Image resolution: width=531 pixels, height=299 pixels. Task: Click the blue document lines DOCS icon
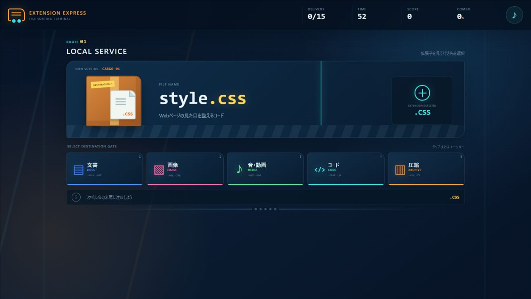pyautogui.click(x=78, y=170)
